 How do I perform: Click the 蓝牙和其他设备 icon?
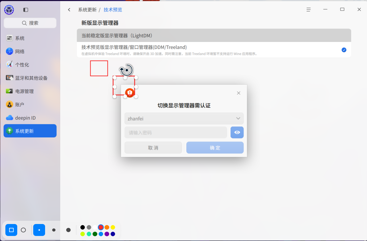(10, 78)
